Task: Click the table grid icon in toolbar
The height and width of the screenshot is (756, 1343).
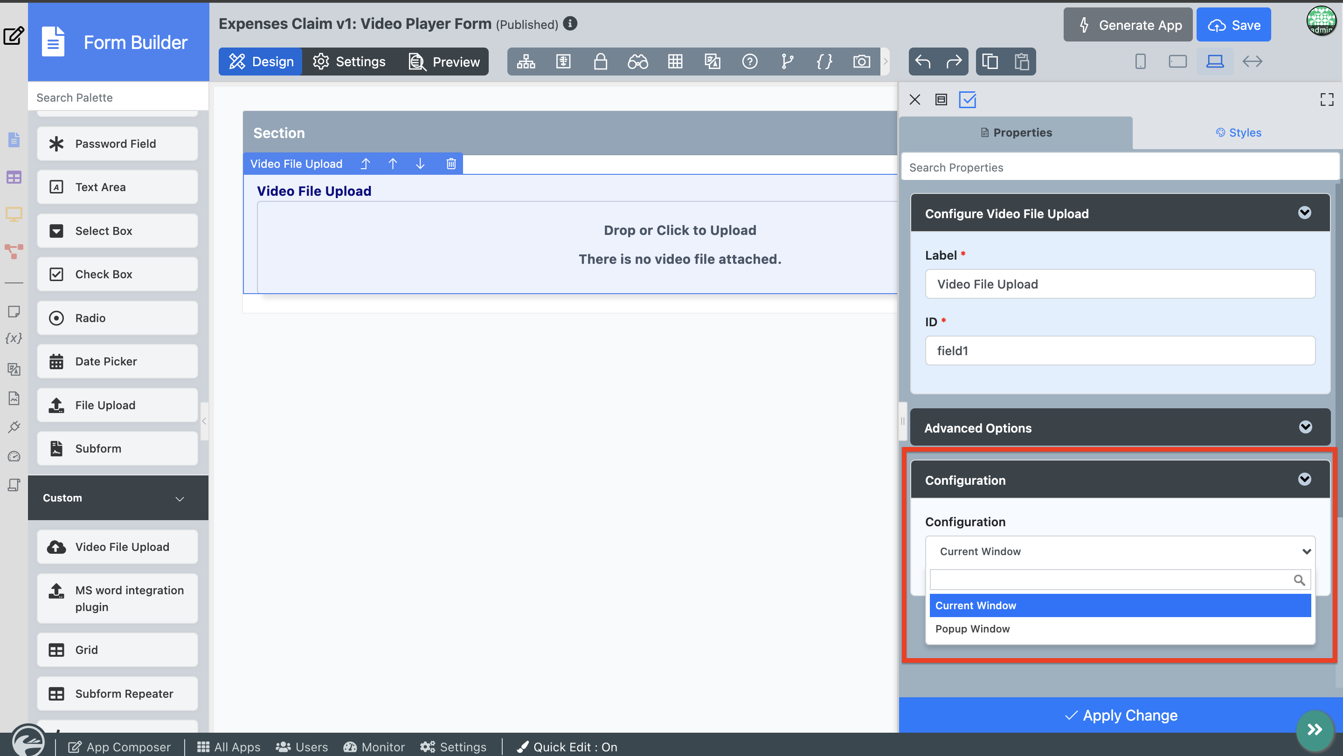Action: click(x=675, y=62)
